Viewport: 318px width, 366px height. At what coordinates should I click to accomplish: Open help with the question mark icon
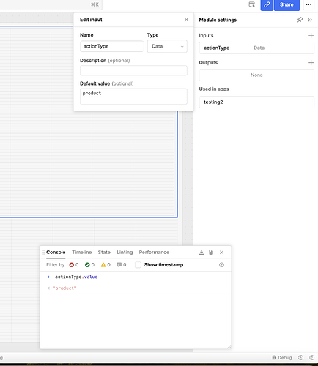[311, 358]
